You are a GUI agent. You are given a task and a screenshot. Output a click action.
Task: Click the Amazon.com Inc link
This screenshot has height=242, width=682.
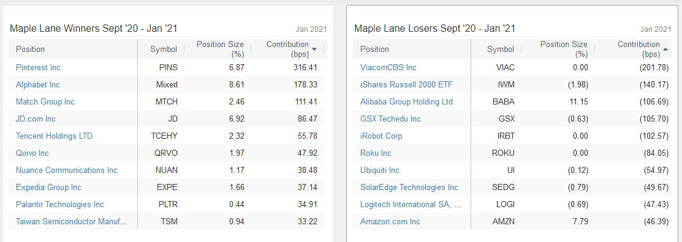point(390,222)
